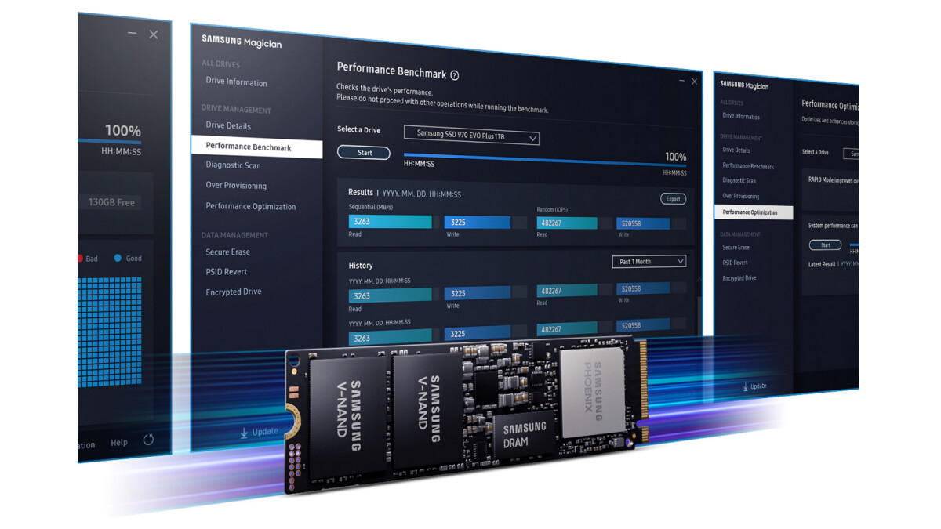Click the blue Good status indicator dot
The height and width of the screenshot is (529, 941).
[119, 258]
